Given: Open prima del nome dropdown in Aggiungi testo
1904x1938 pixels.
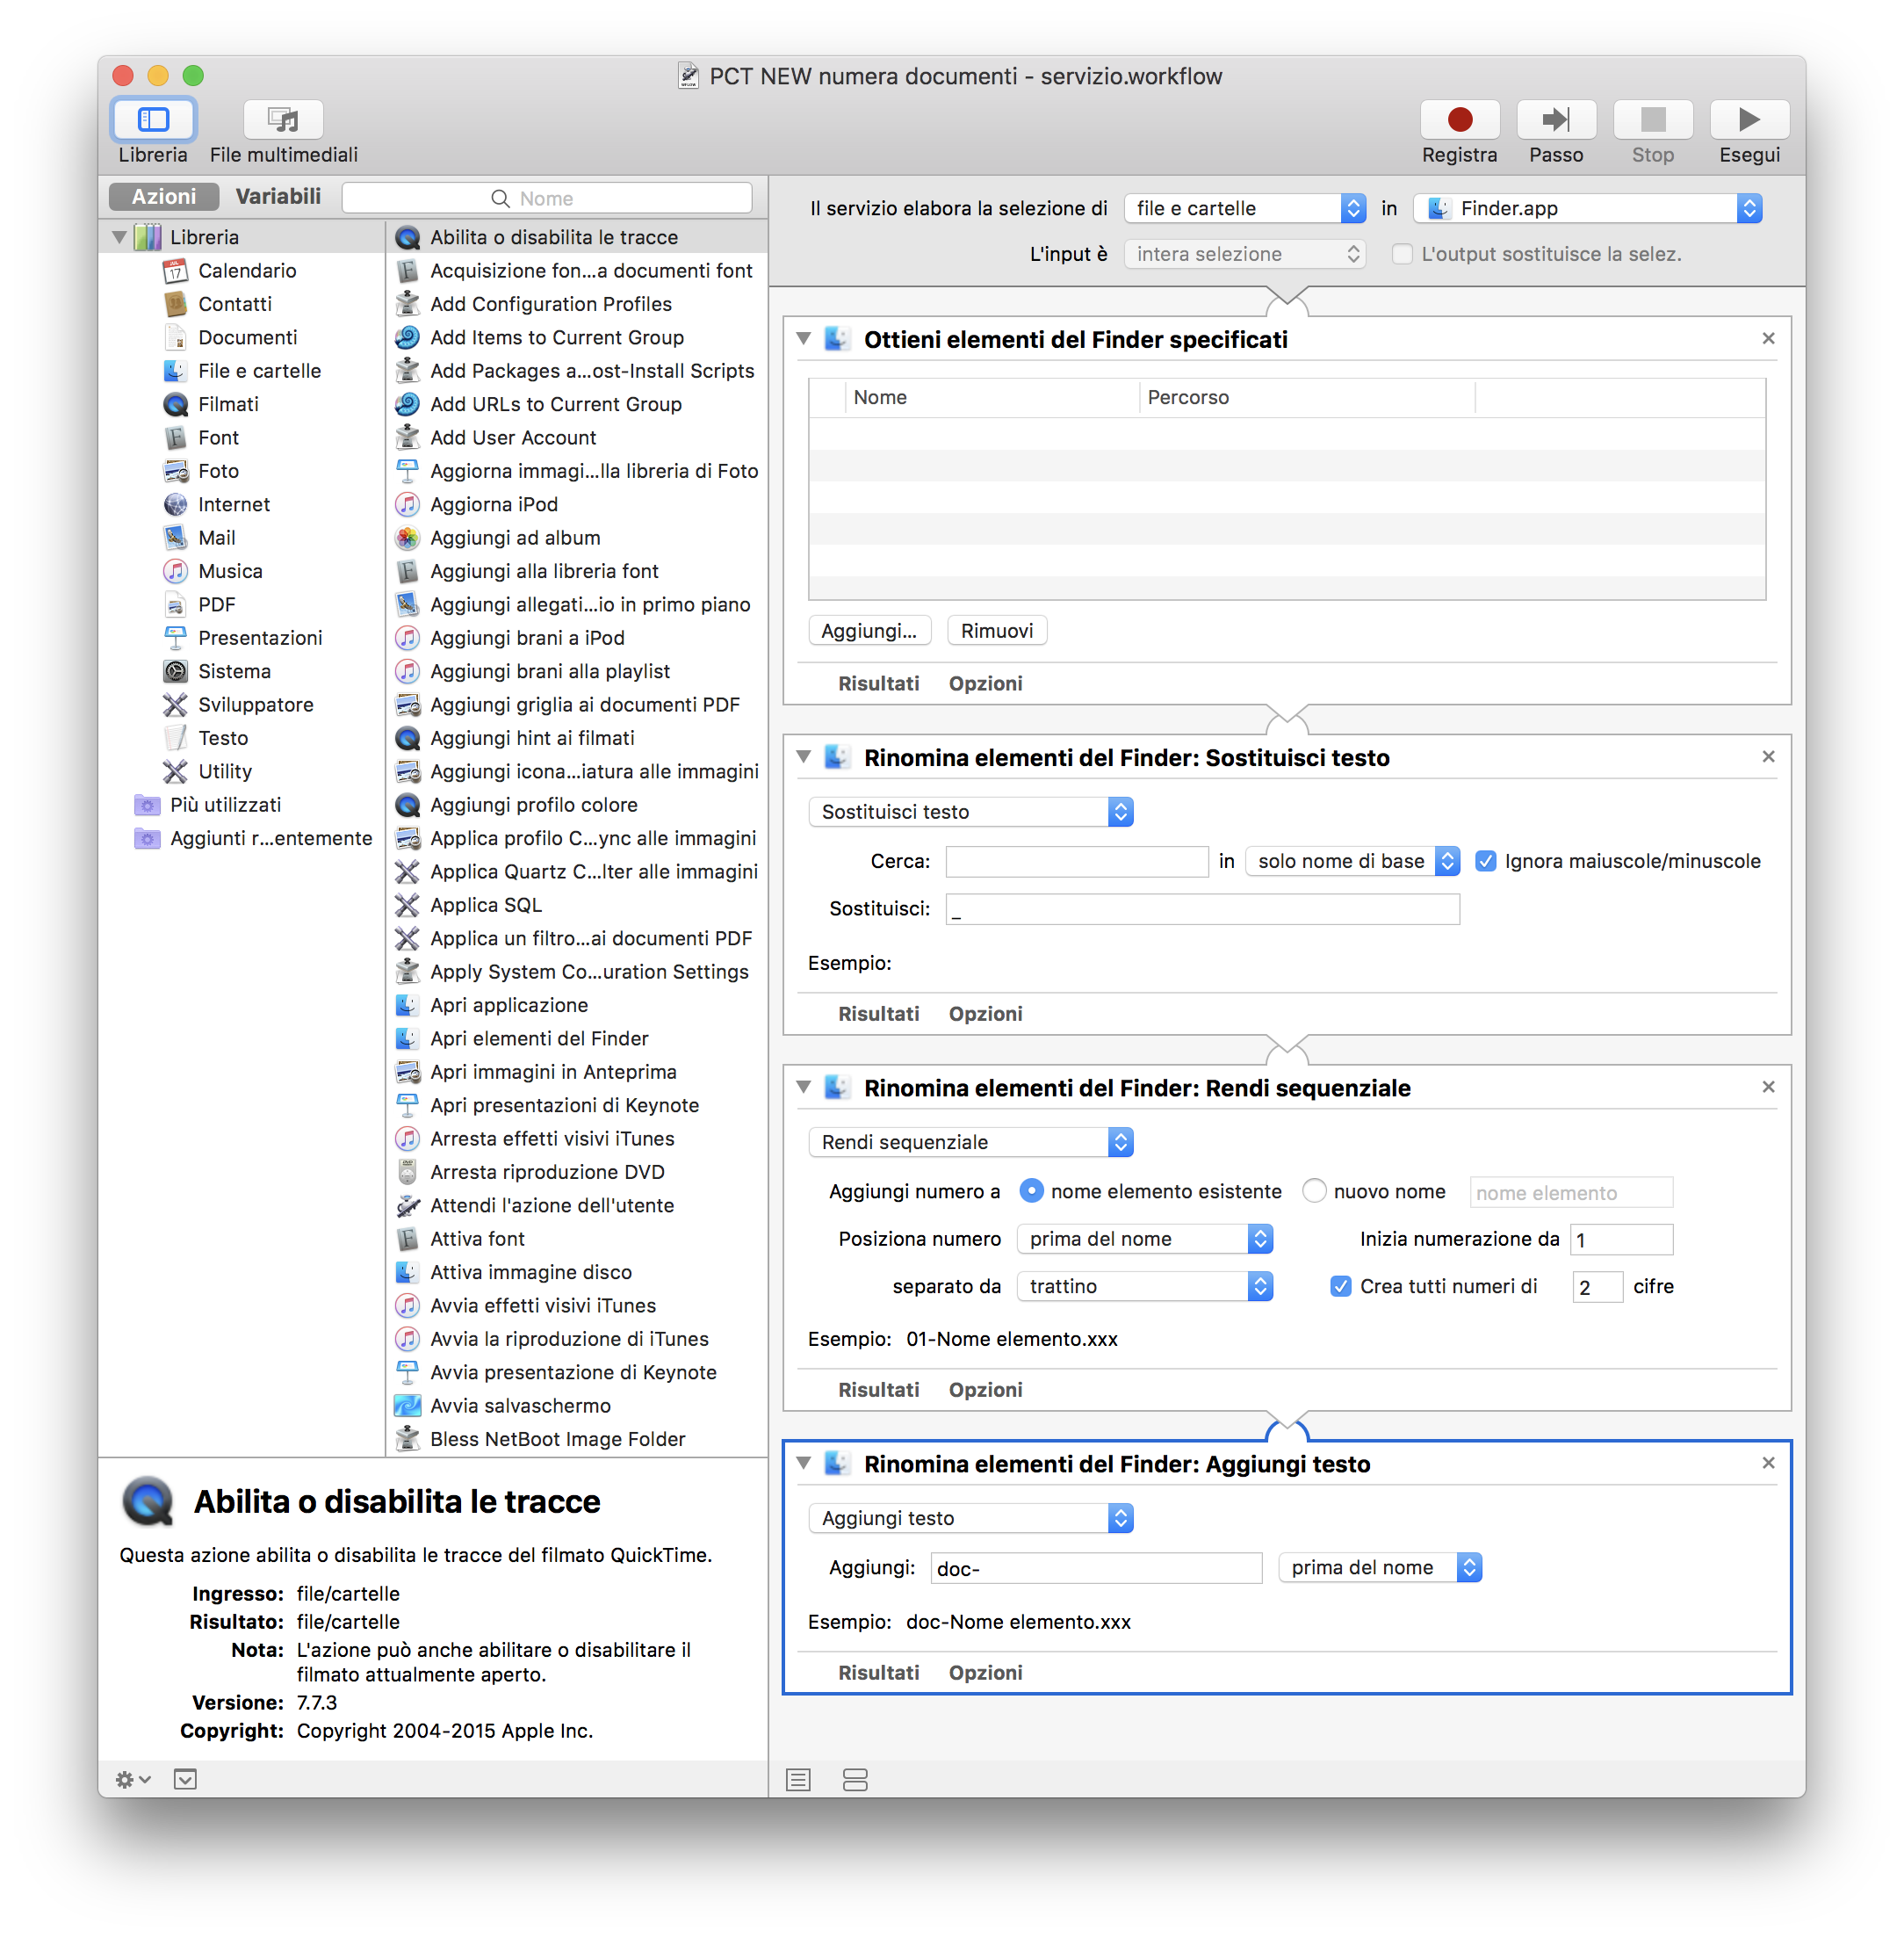Looking at the screenshot, I should click(1380, 1568).
